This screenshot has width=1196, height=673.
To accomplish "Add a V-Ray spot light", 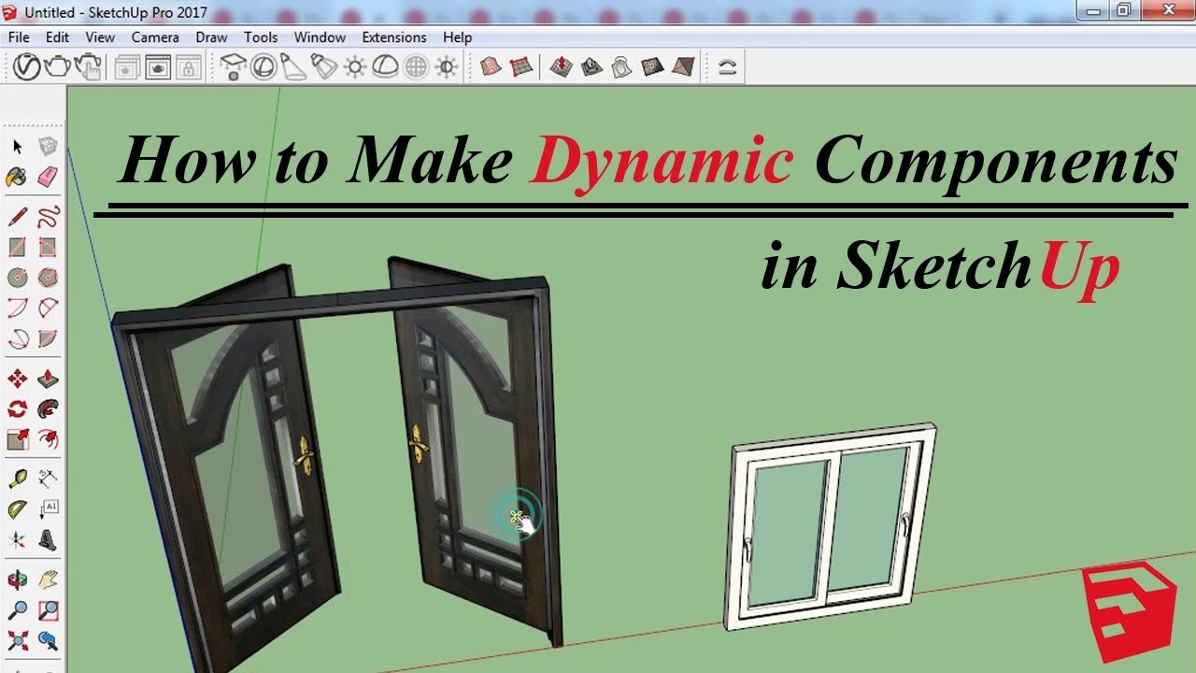I will point(293,67).
